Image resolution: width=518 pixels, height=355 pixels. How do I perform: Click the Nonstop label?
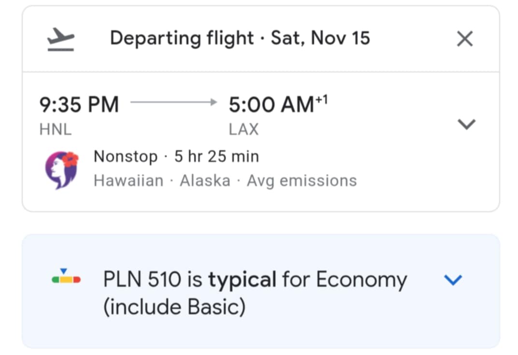point(126,156)
